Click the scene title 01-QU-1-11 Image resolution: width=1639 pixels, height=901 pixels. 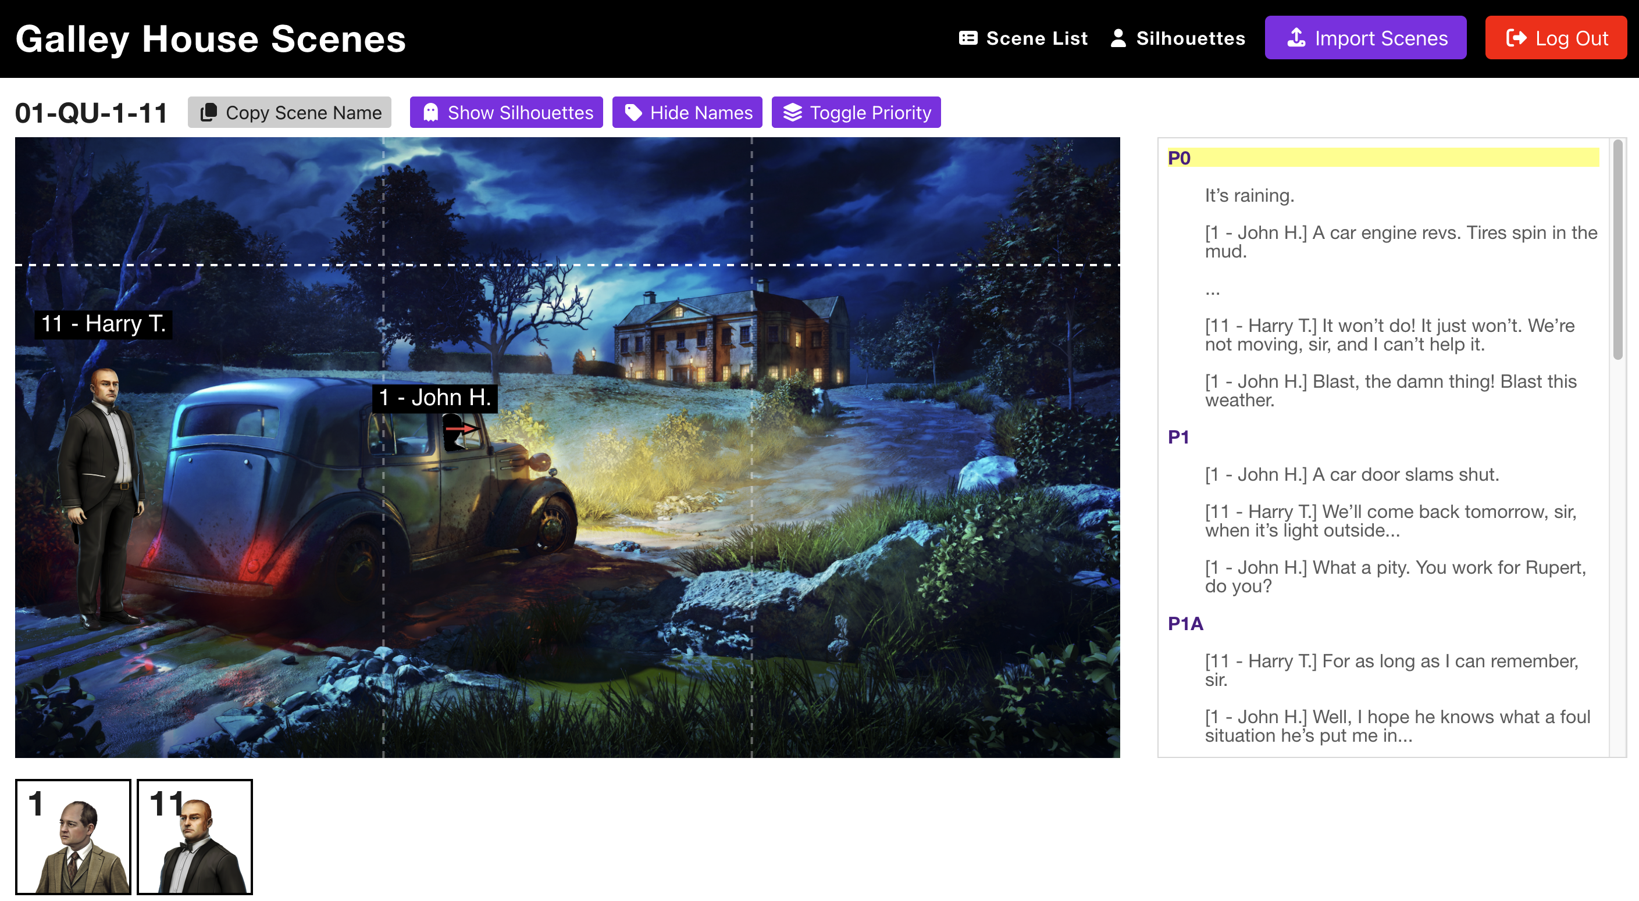coord(91,113)
